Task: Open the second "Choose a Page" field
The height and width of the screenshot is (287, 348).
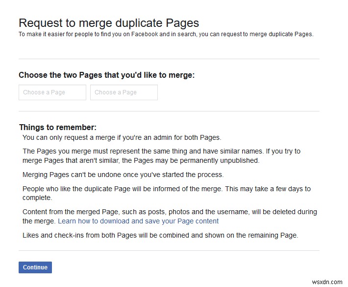Action: pos(124,92)
